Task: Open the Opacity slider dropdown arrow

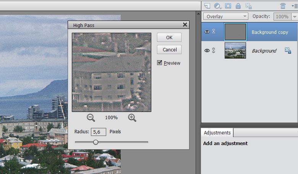Action: [x=295, y=17]
